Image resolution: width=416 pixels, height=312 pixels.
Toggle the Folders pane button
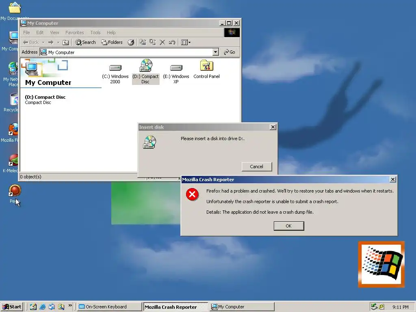click(112, 42)
